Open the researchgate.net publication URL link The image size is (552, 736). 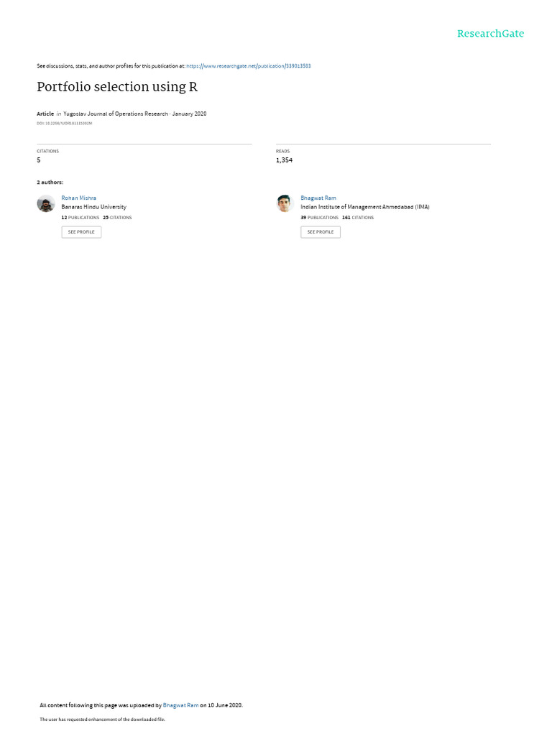tap(248, 66)
